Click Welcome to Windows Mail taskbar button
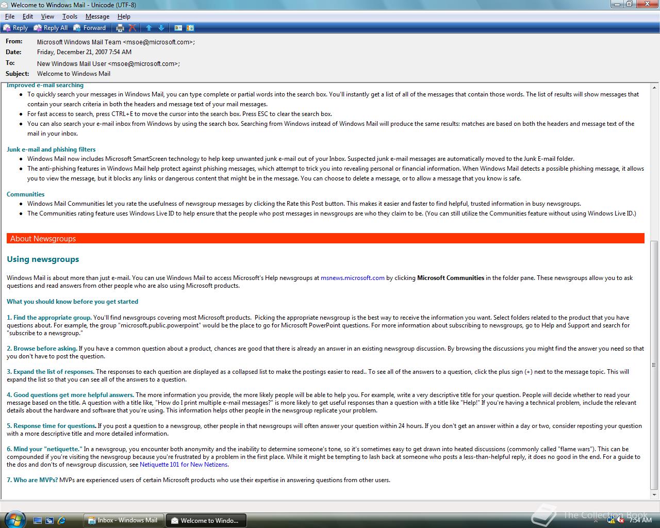This screenshot has height=528, width=660. pyautogui.click(x=206, y=520)
